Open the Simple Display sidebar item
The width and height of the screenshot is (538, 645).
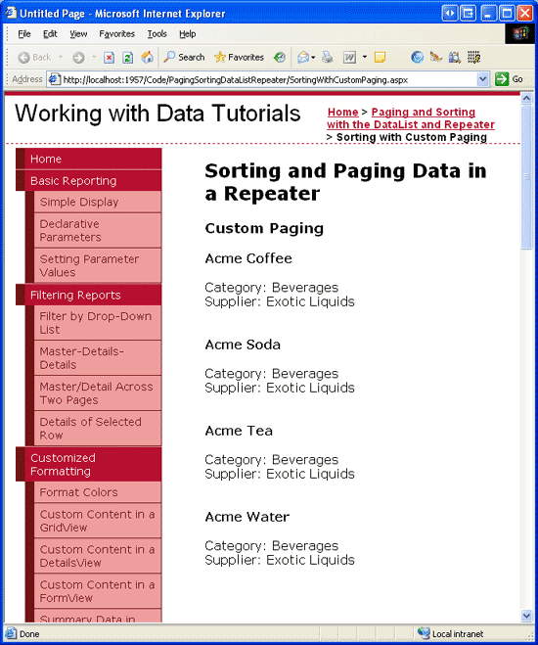[x=98, y=202]
